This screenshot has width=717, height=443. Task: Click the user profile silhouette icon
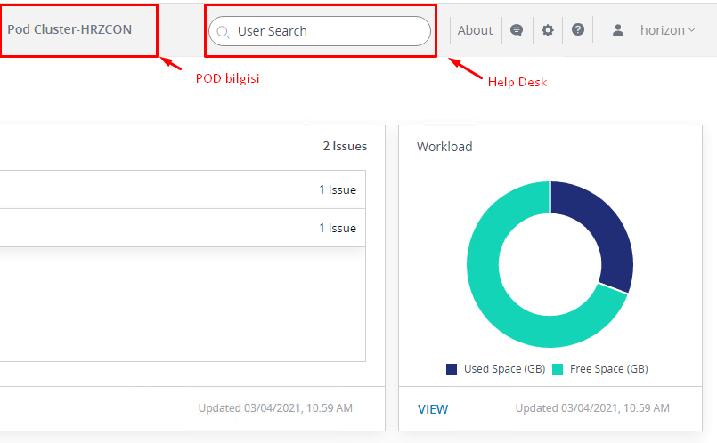click(618, 30)
